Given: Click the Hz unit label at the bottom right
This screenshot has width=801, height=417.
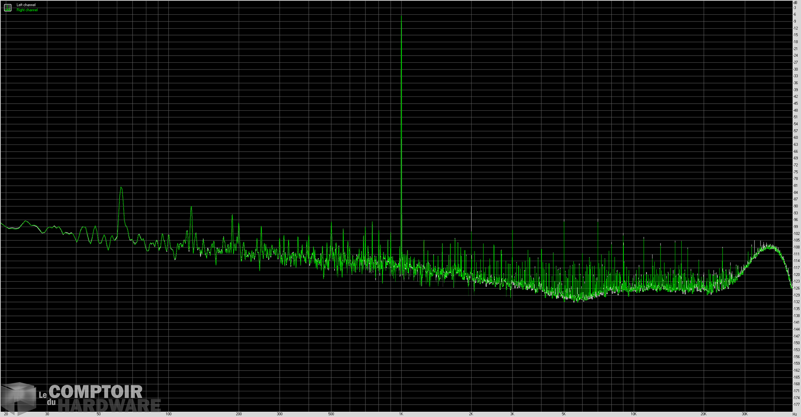Looking at the screenshot, I should point(795,414).
